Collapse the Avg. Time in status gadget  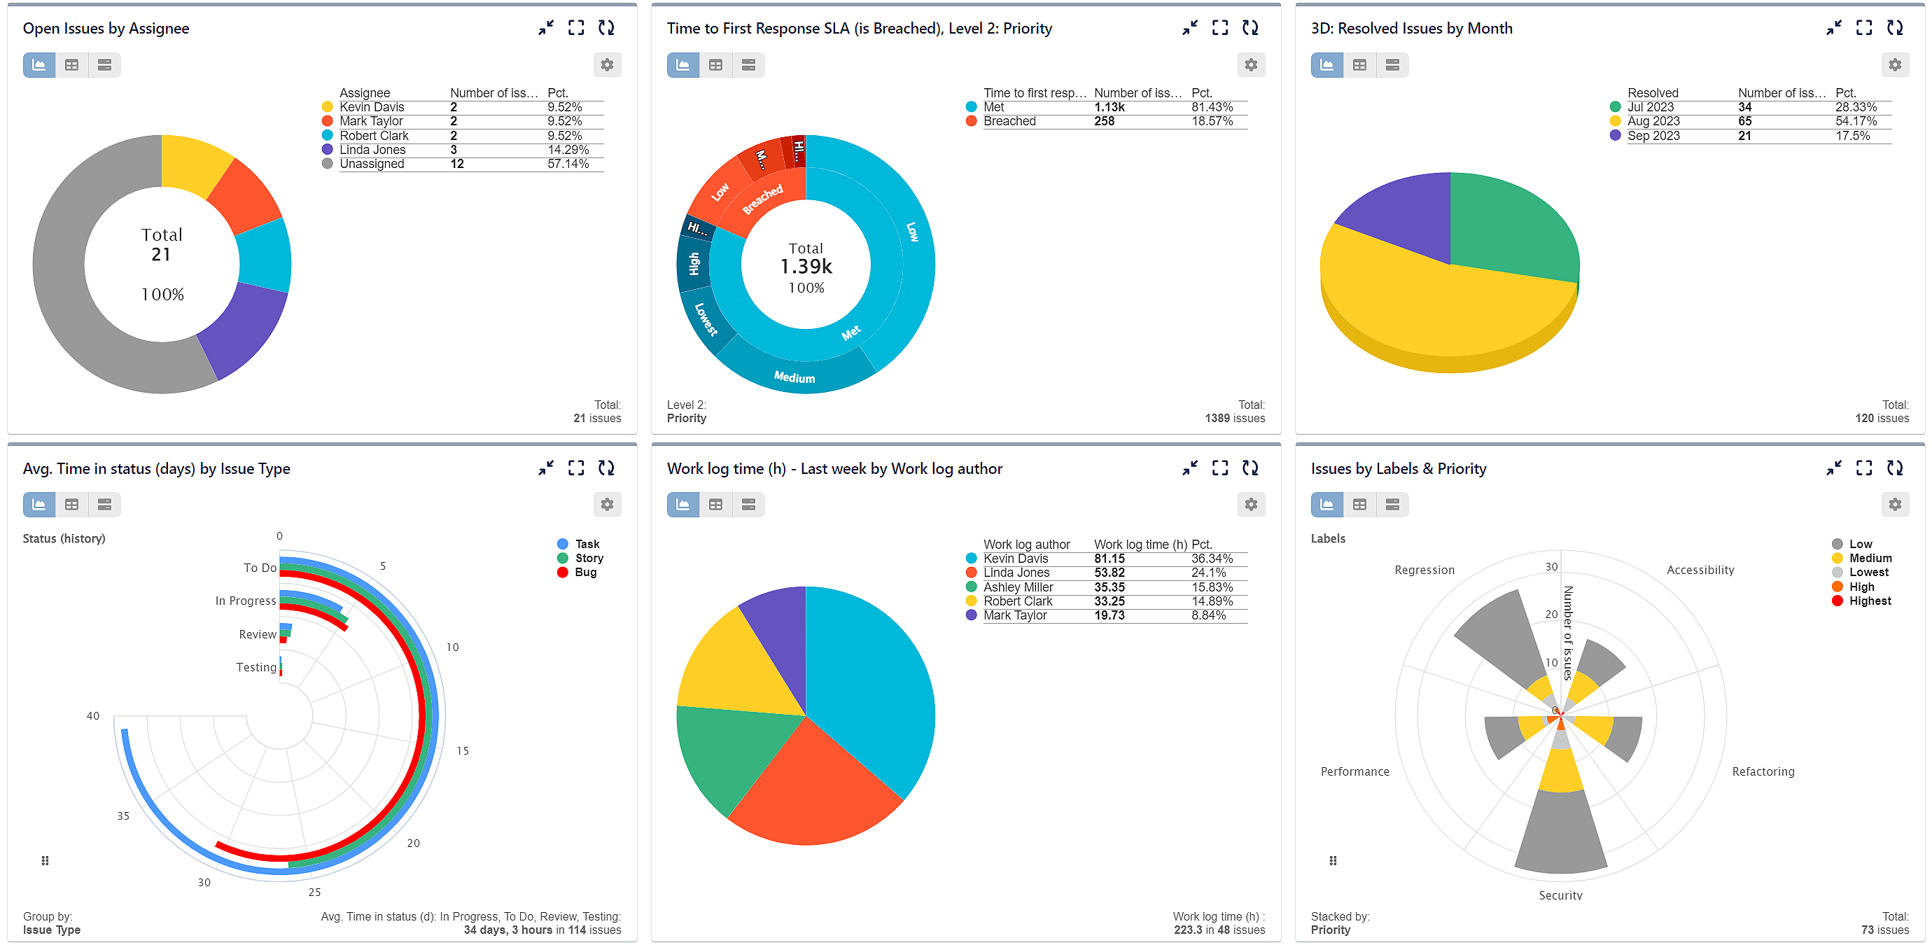(x=545, y=468)
